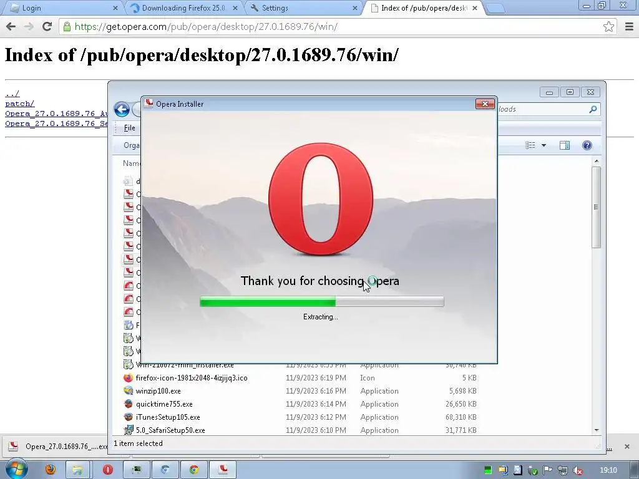This screenshot has width=639, height=479.
Task: Click the muted volume tray icon
Action: tap(577, 470)
